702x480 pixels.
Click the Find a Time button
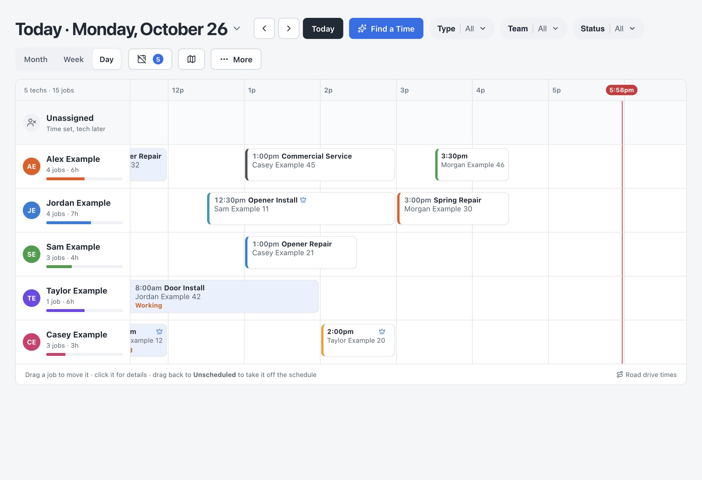click(x=386, y=28)
